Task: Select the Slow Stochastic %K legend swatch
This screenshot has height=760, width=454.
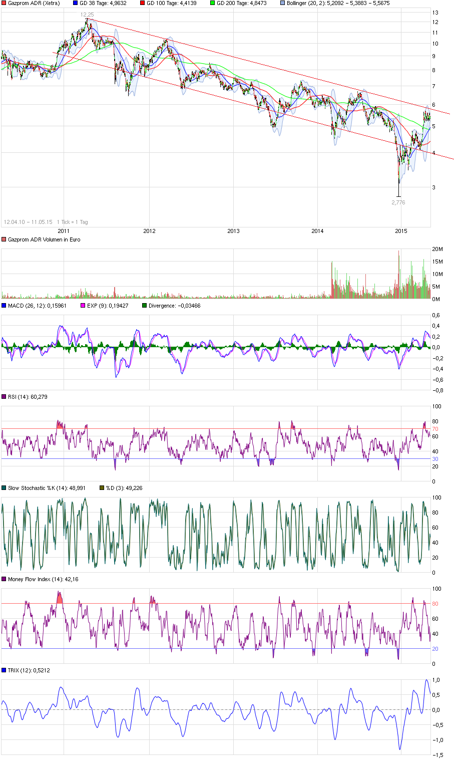Action: pos(4,488)
